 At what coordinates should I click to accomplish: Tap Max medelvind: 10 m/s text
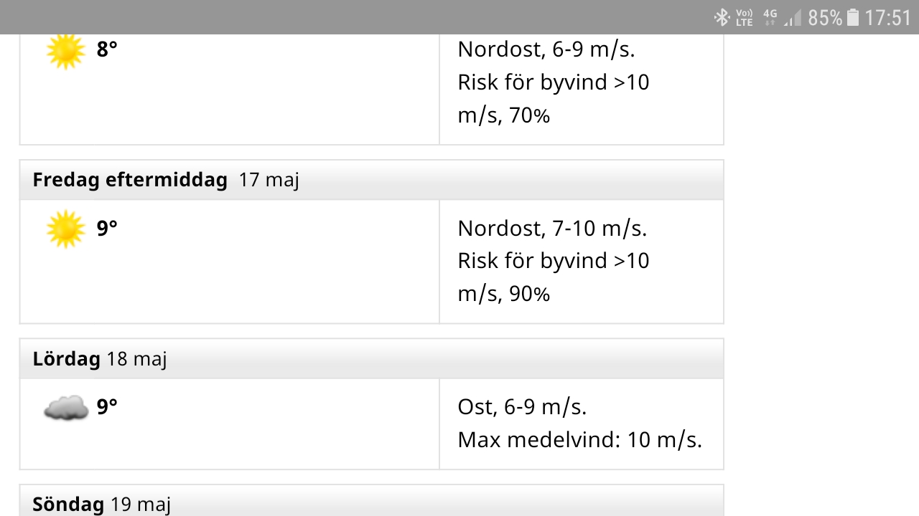pos(579,439)
